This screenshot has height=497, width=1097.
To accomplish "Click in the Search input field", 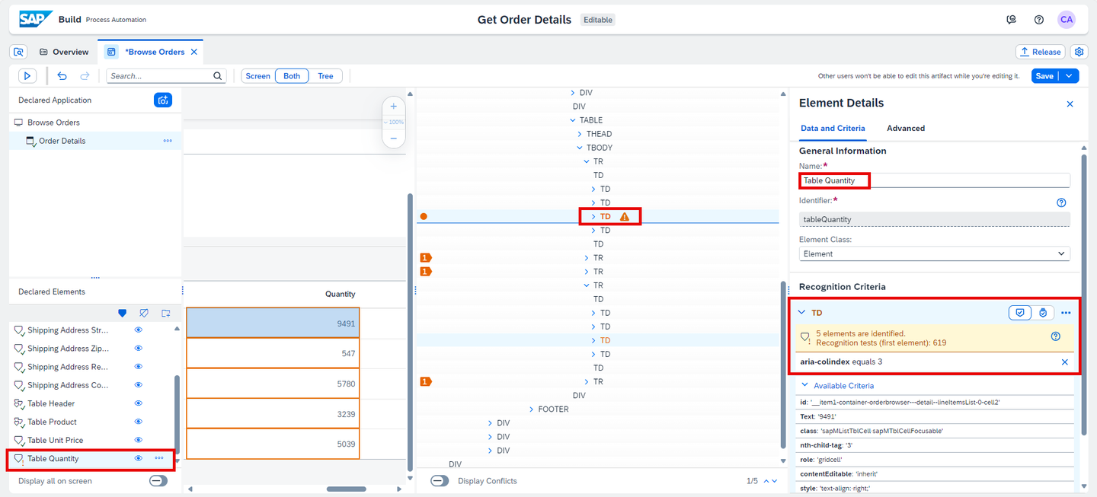I will 160,76.
